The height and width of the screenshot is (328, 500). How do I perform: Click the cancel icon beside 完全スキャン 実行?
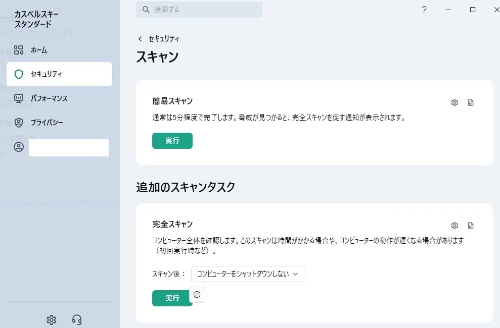197,295
